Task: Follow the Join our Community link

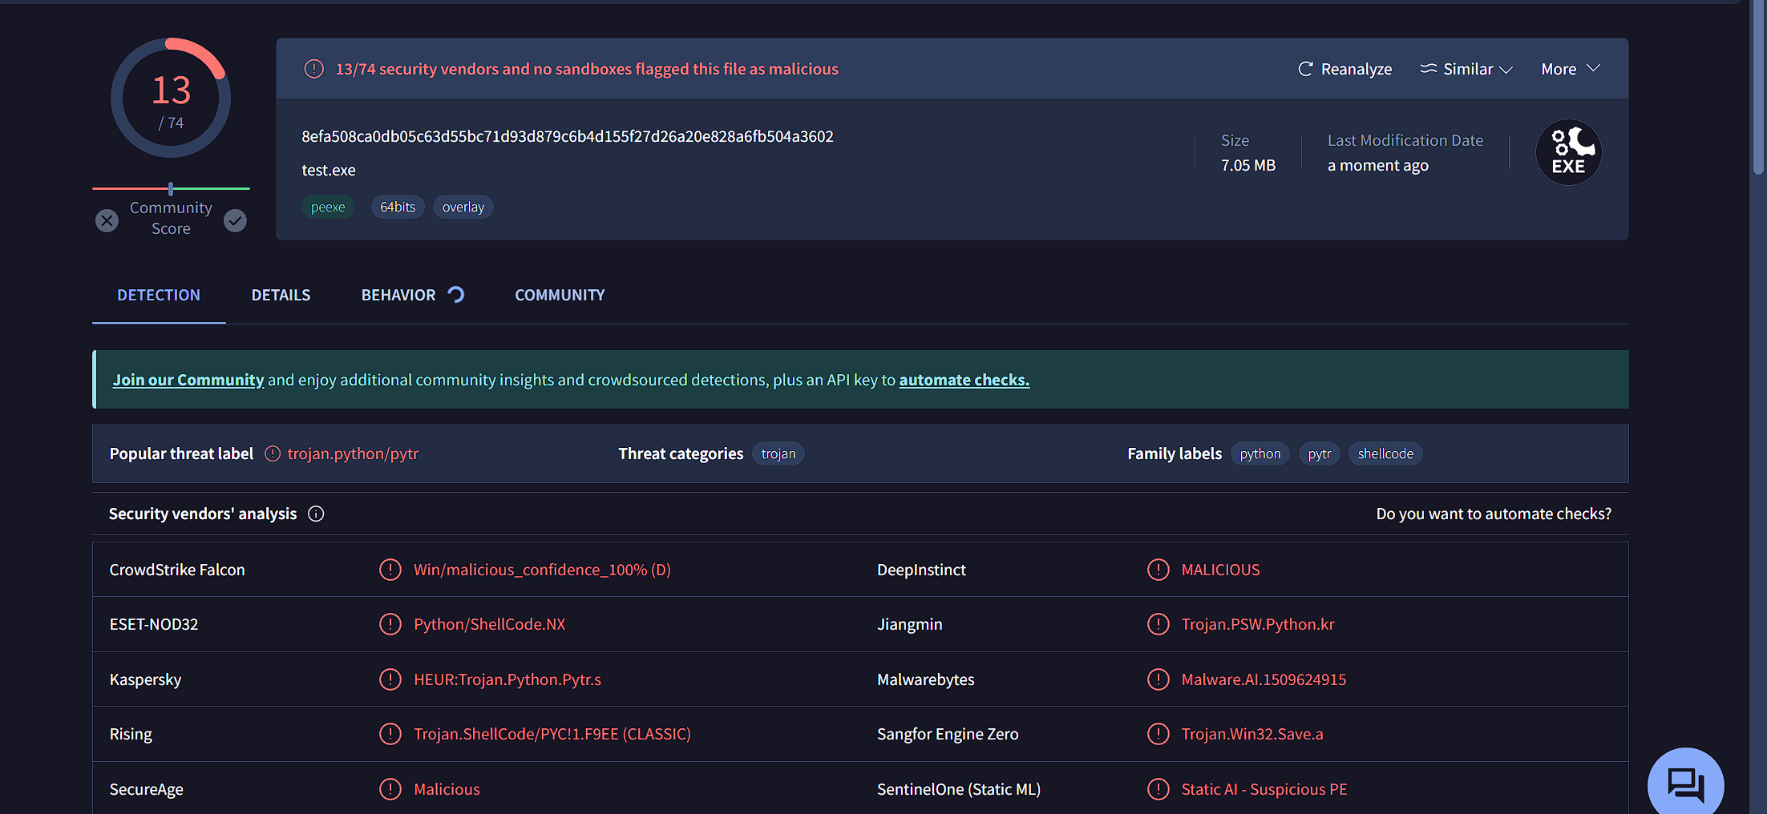Action: click(188, 380)
